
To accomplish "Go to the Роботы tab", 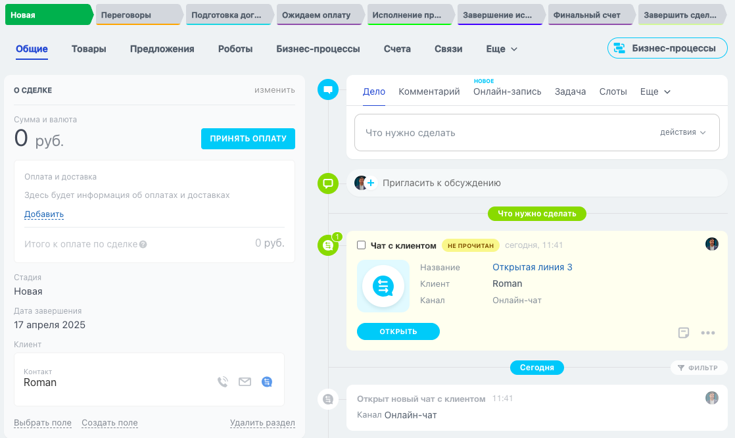I will (x=235, y=49).
